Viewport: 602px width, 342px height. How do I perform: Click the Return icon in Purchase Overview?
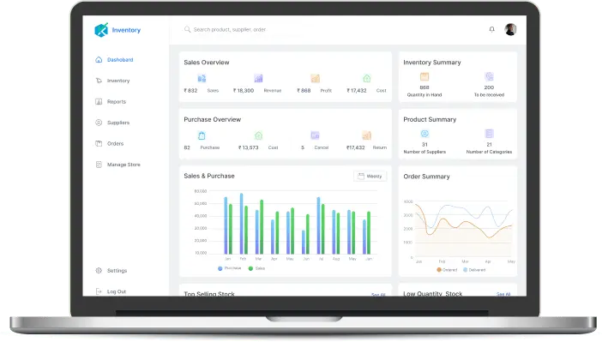pos(367,135)
